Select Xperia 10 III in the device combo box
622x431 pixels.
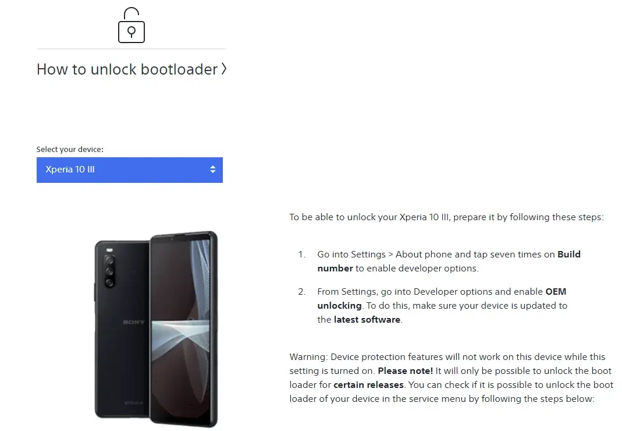pos(129,169)
